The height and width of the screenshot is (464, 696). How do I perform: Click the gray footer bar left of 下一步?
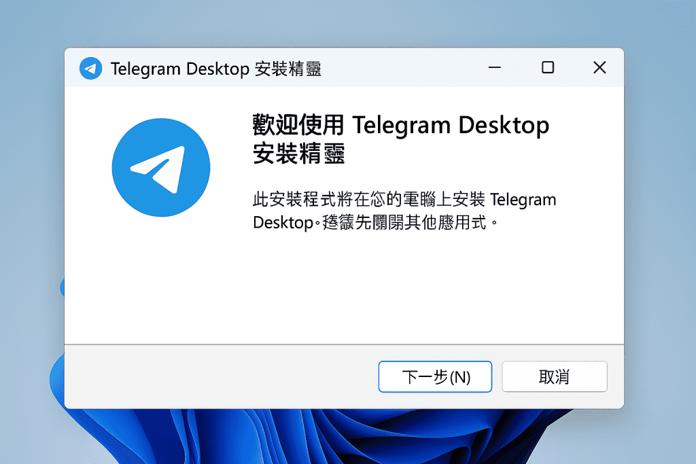(217, 377)
